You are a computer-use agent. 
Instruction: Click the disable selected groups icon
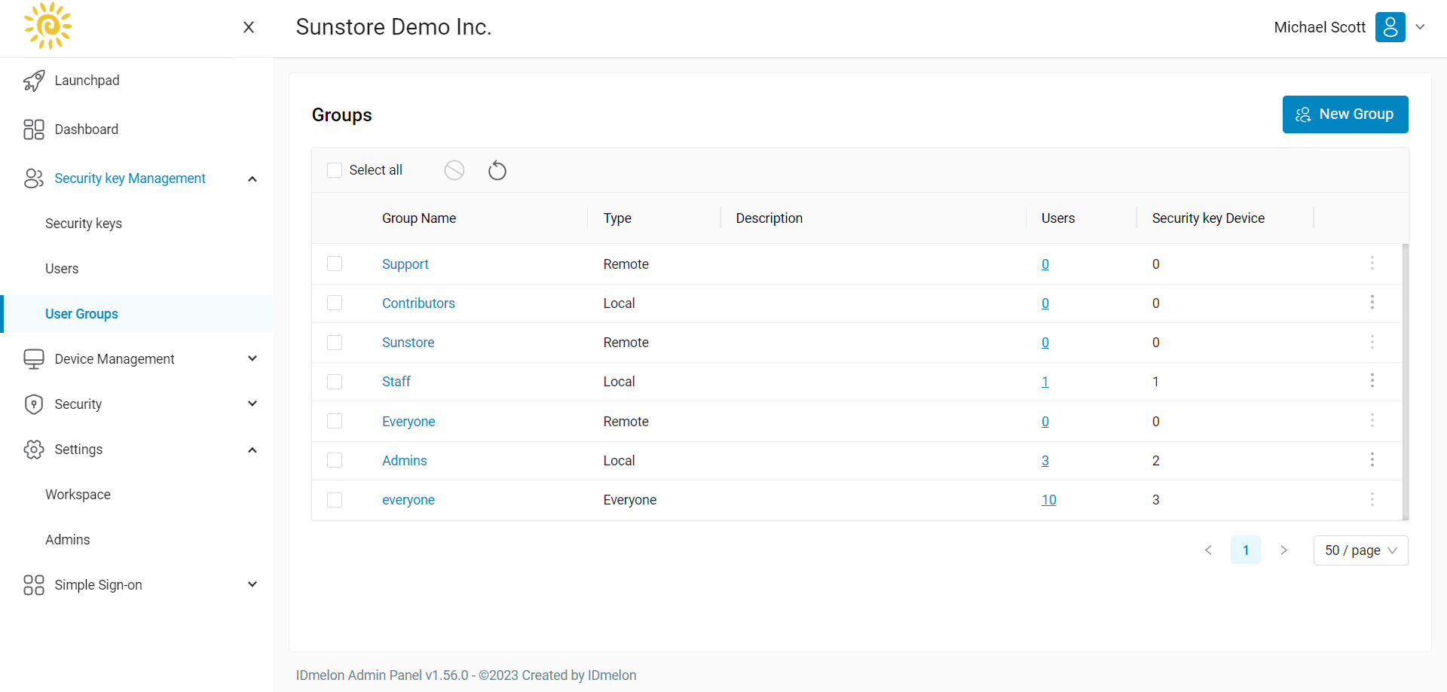[454, 170]
